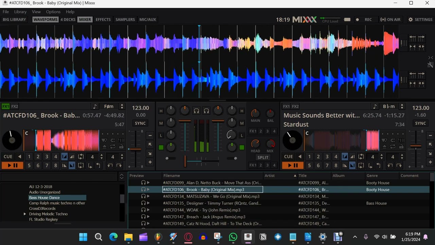Toggle quantize magnet on Brook - Baby deck
435x245 pixels.
[112, 140]
